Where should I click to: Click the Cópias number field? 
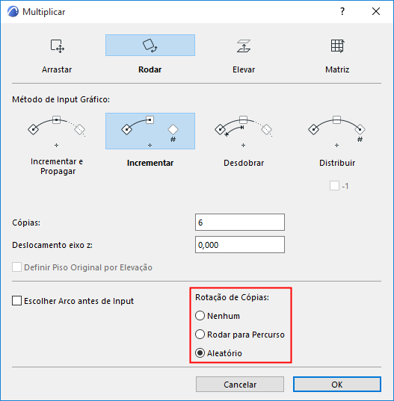[x=240, y=223]
